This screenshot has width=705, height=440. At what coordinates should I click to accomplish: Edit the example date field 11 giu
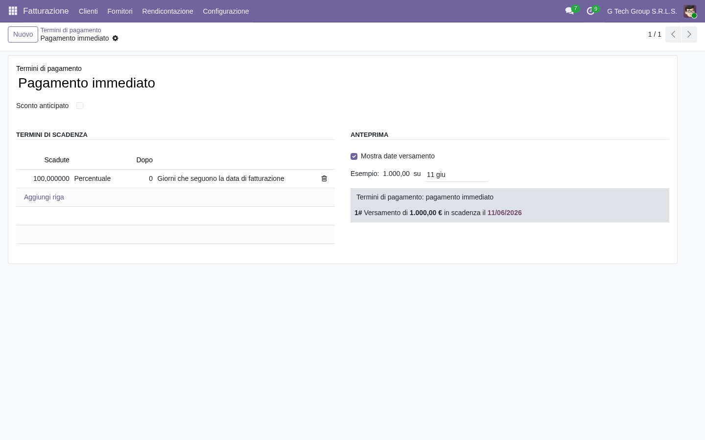click(x=457, y=175)
